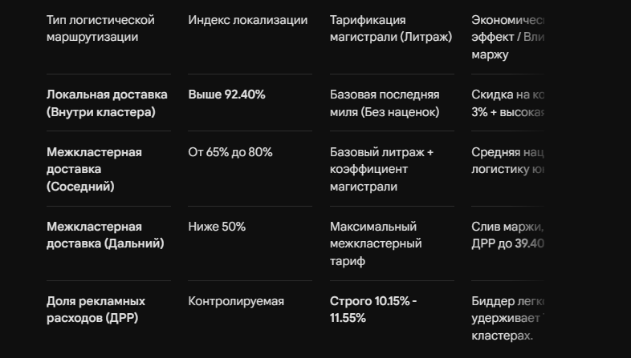Click the 'Максимальный межкластерный тариф' cell

point(376,243)
